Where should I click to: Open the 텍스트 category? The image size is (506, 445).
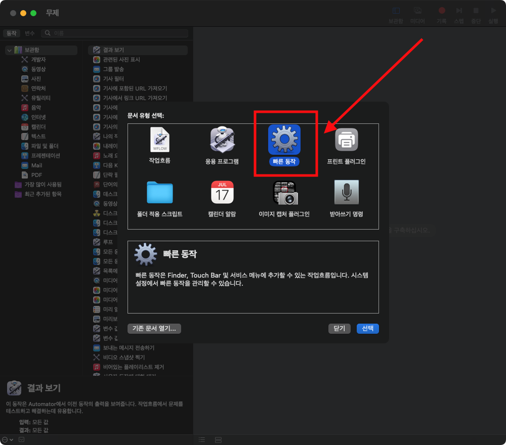(34, 137)
